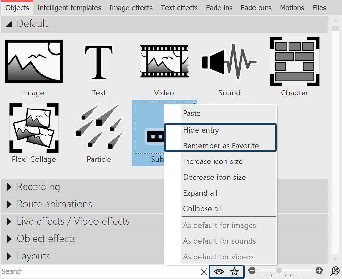
Task: Insert a Sound object
Action: click(x=229, y=61)
